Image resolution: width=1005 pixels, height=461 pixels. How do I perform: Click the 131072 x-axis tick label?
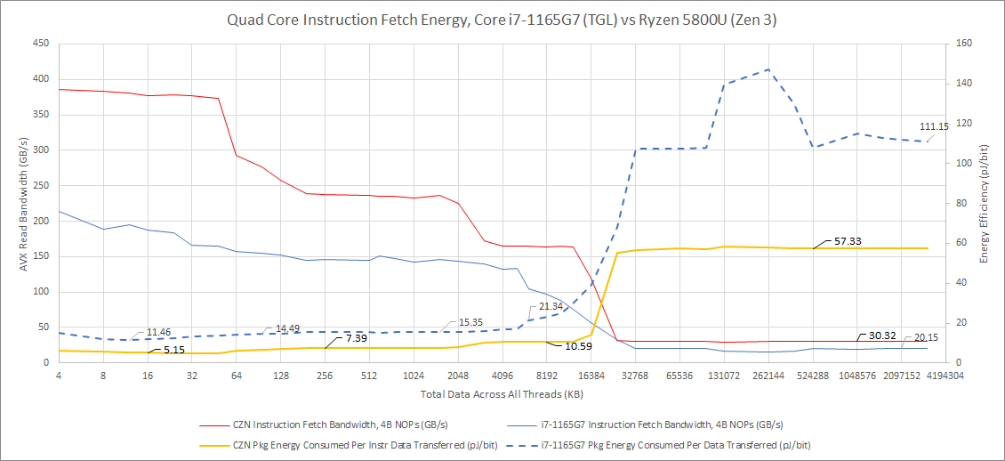(724, 376)
